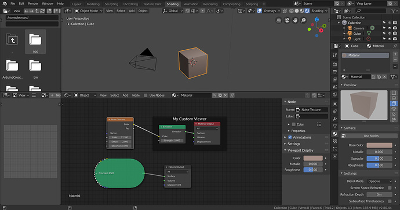Image resolution: width=400 pixels, height=210 pixels.
Task: Open the Output properties tab printer icon
Action: pos(335,72)
